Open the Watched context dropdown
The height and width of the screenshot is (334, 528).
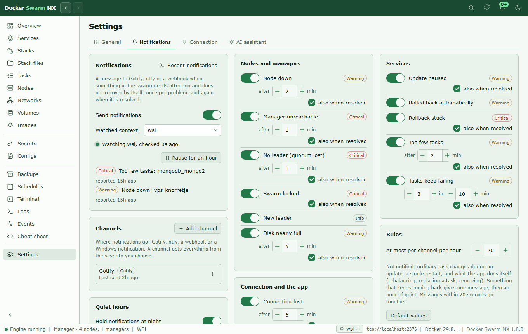coord(182,130)
